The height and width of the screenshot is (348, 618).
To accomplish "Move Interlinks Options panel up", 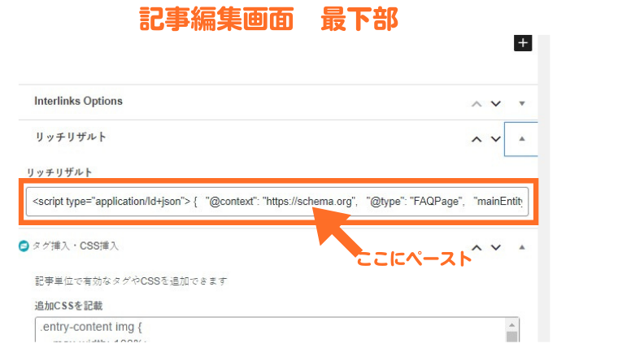I will click(477, 103).
